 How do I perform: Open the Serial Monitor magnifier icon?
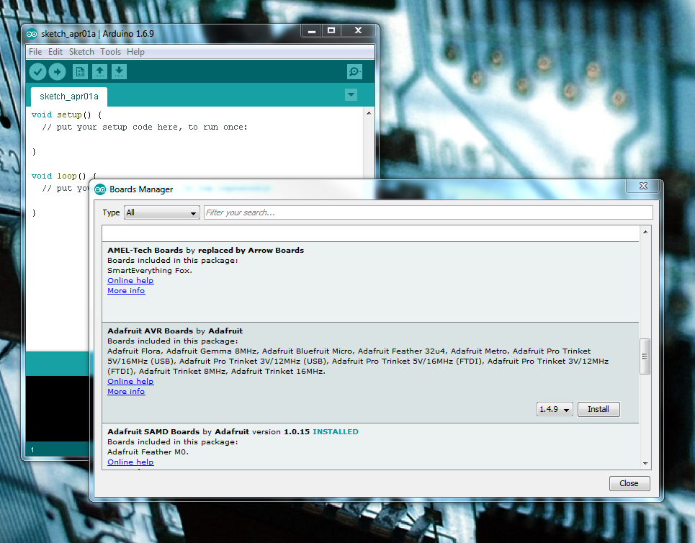354,72
